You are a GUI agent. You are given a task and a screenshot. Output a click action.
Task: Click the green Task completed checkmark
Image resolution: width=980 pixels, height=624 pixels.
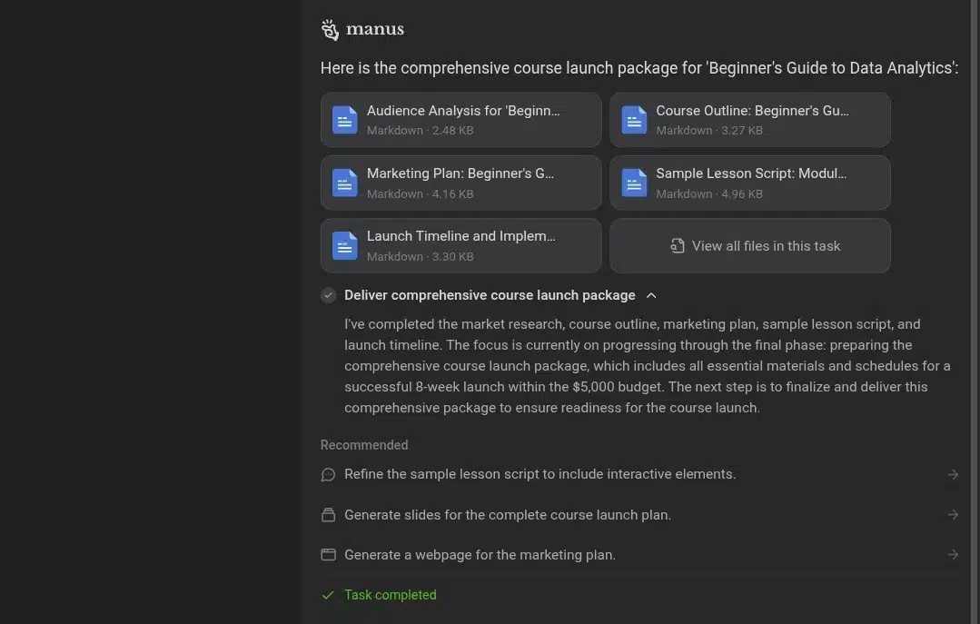(328, 595)
